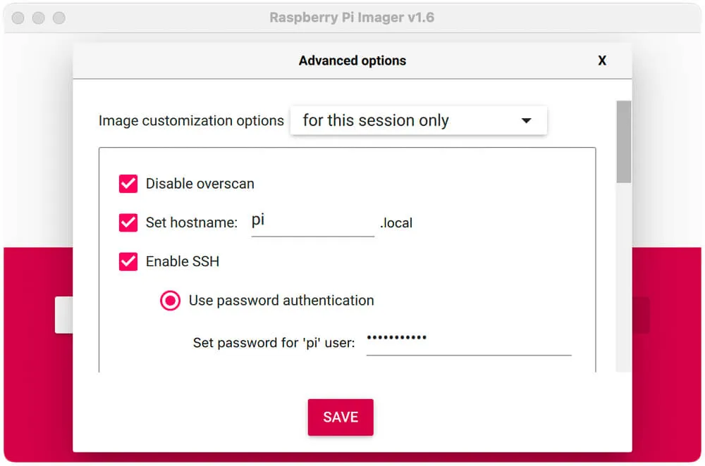This screenshot has width=705, height=466.
Task: Focus the hostname field containing 'pi'
Action: tap(312, 222)
